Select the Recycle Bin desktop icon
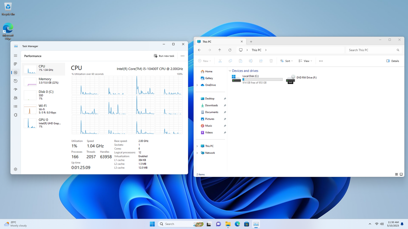Screen dimensions: 408x229 (x=8, y=9)
